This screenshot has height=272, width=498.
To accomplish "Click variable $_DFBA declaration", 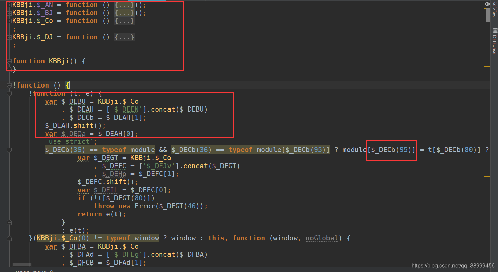I will [x=73, y=247].
